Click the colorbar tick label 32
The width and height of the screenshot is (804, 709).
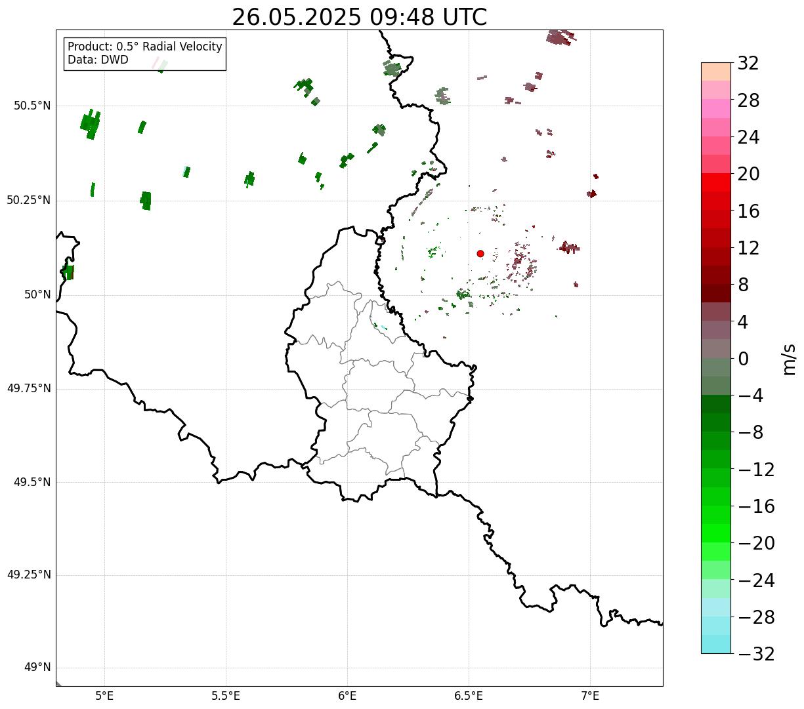748,63
